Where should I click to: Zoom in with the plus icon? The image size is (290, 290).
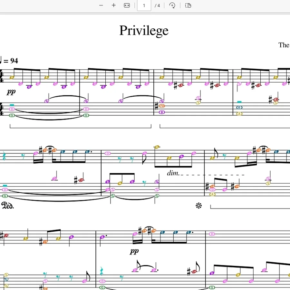click(x=113, y=5)
